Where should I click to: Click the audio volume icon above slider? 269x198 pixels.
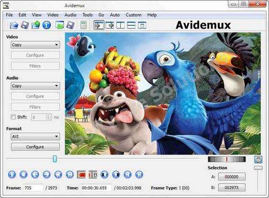pos(258,159)
